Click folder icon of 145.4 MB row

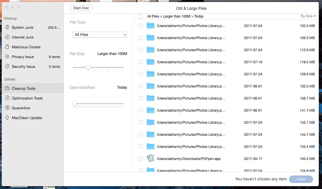pos(150,146)
